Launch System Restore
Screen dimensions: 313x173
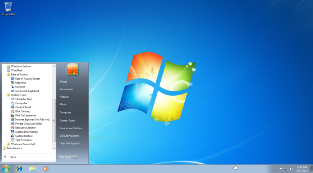pos(22,136)
